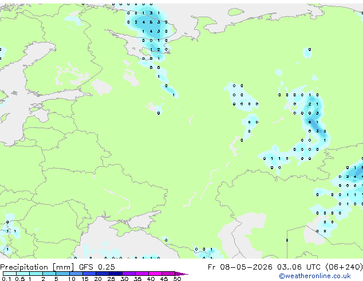Click the 25–30 mm legend color swatch
This screenshot has width=363, height=281.
116,274
